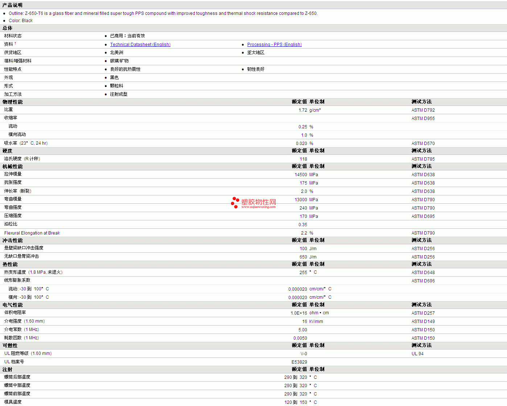Click the ASTM D149 test method
The width and height of the screenshot is (507, 406).
(x=423, y=322)
